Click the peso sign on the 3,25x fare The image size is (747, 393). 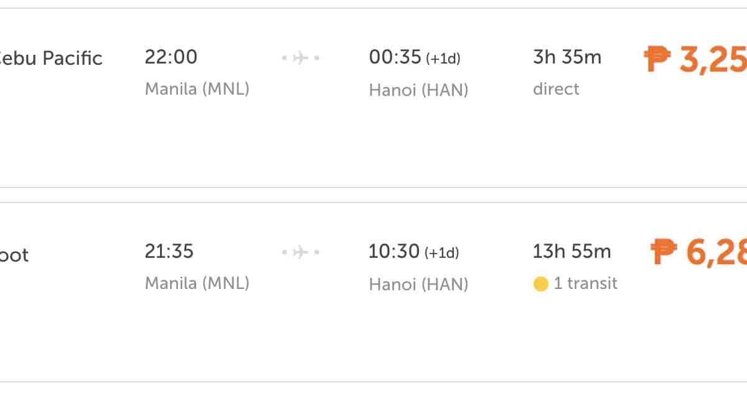[x=657, y=59]
